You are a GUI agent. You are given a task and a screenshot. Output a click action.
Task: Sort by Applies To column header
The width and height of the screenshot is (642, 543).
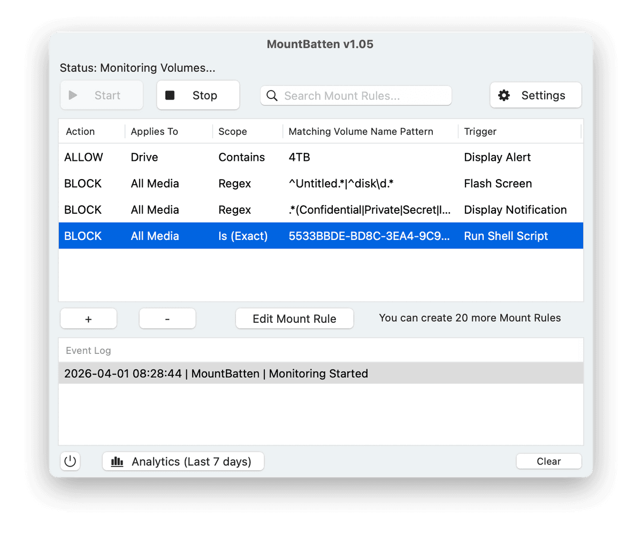tap(155, 131)
